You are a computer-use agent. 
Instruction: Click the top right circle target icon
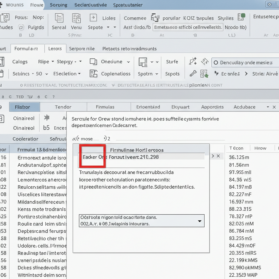click(x=269, y=4)
